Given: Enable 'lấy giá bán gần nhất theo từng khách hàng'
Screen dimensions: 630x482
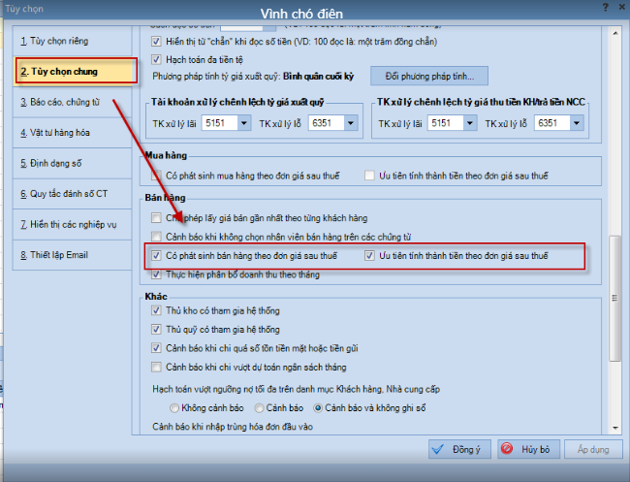Looking at the screenshot, I should click(156, 218).
